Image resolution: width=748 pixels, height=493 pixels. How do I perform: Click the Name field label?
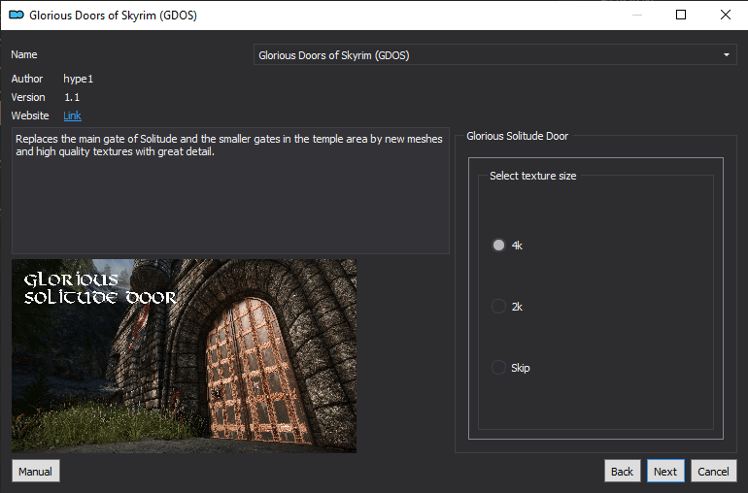(24, 54)
